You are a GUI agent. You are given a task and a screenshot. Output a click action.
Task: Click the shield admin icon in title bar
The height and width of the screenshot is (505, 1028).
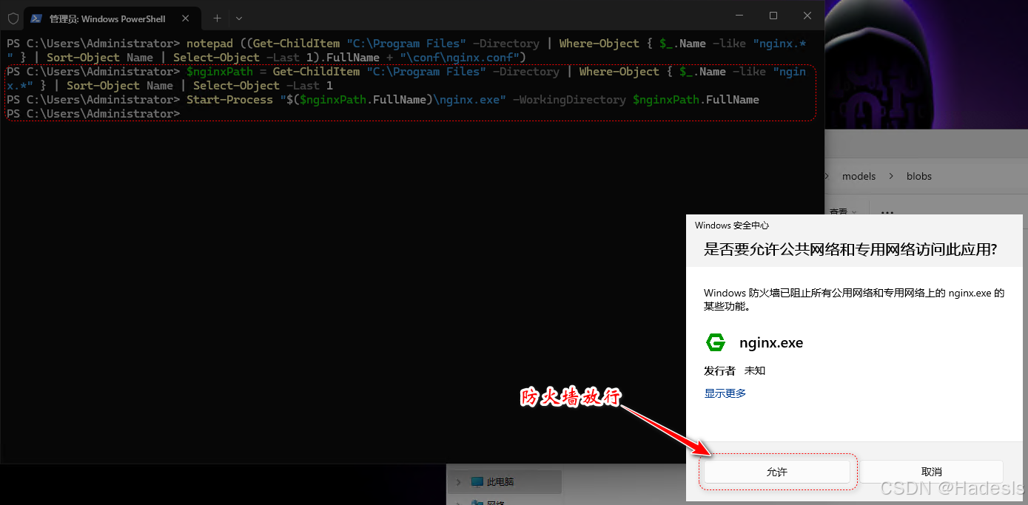coord(13,18)
